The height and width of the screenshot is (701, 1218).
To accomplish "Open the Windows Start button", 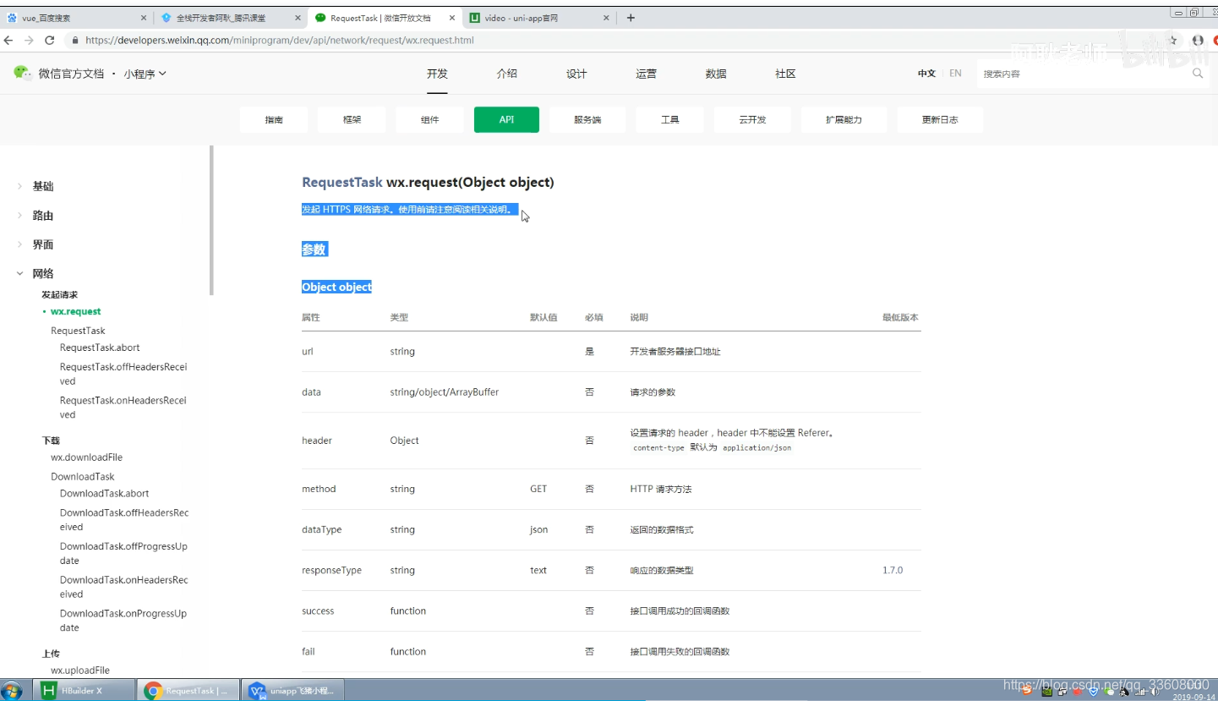I will (x=12, y=690).
